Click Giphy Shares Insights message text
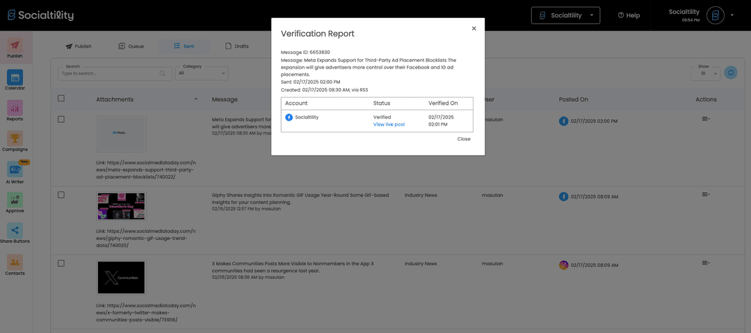 coord(300,198)
